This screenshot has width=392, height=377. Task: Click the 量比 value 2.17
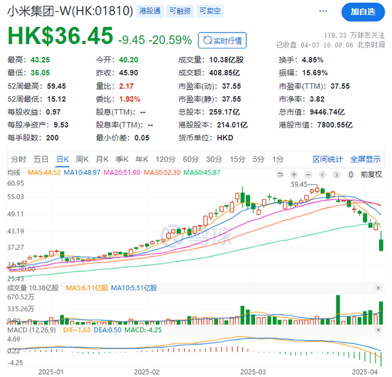pyautogui.click(x=126, y=86)
